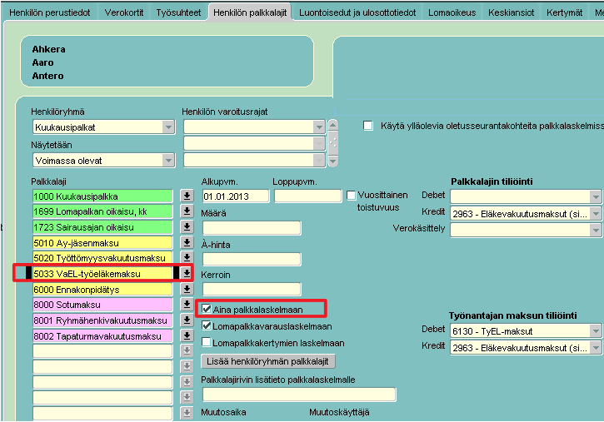The height and width of the screenshot is (422, 604).
Task: Open the Työnantajan maksun Kredit 2963 dropdown
Action: [x=596, y=348]
